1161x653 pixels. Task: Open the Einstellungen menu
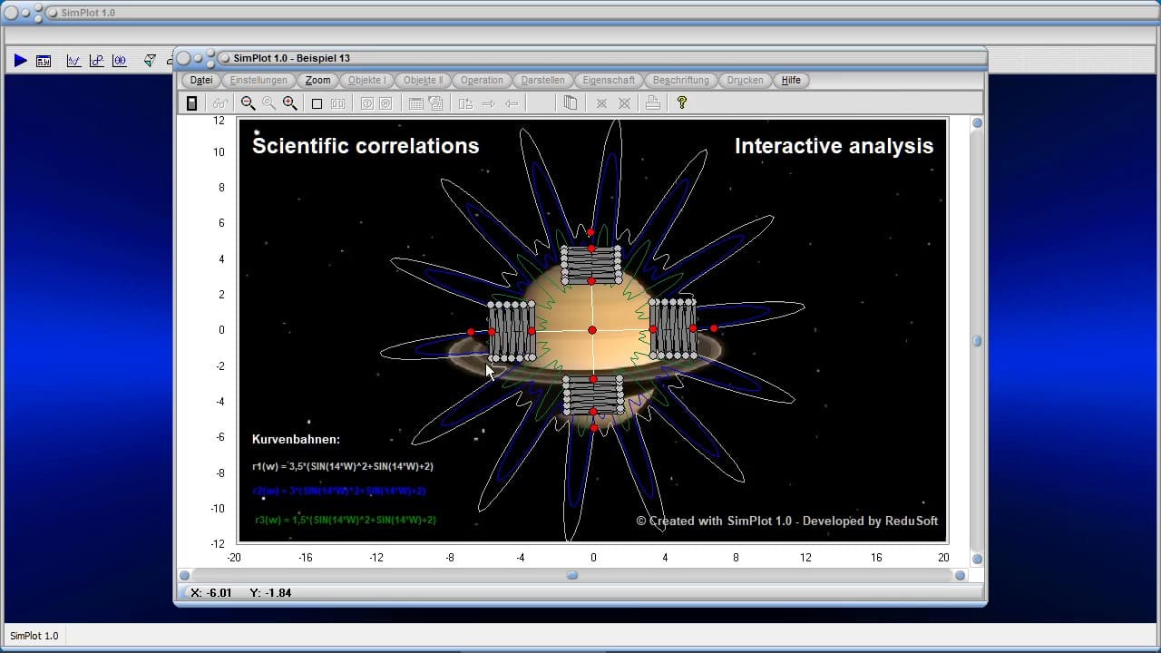[259, 80]
